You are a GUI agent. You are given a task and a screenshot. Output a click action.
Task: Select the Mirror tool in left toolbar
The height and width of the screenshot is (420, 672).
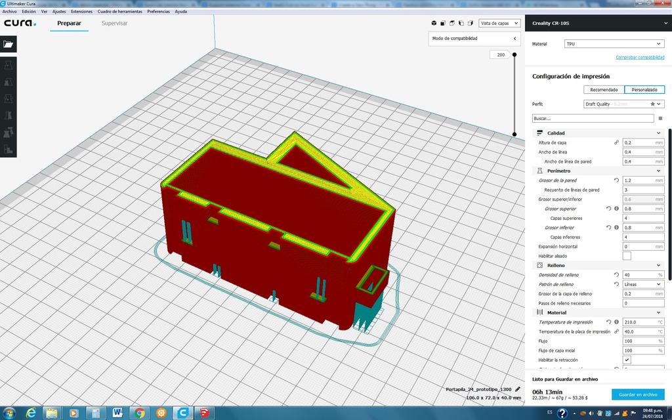pyautogui.click(x=8, y=115)
